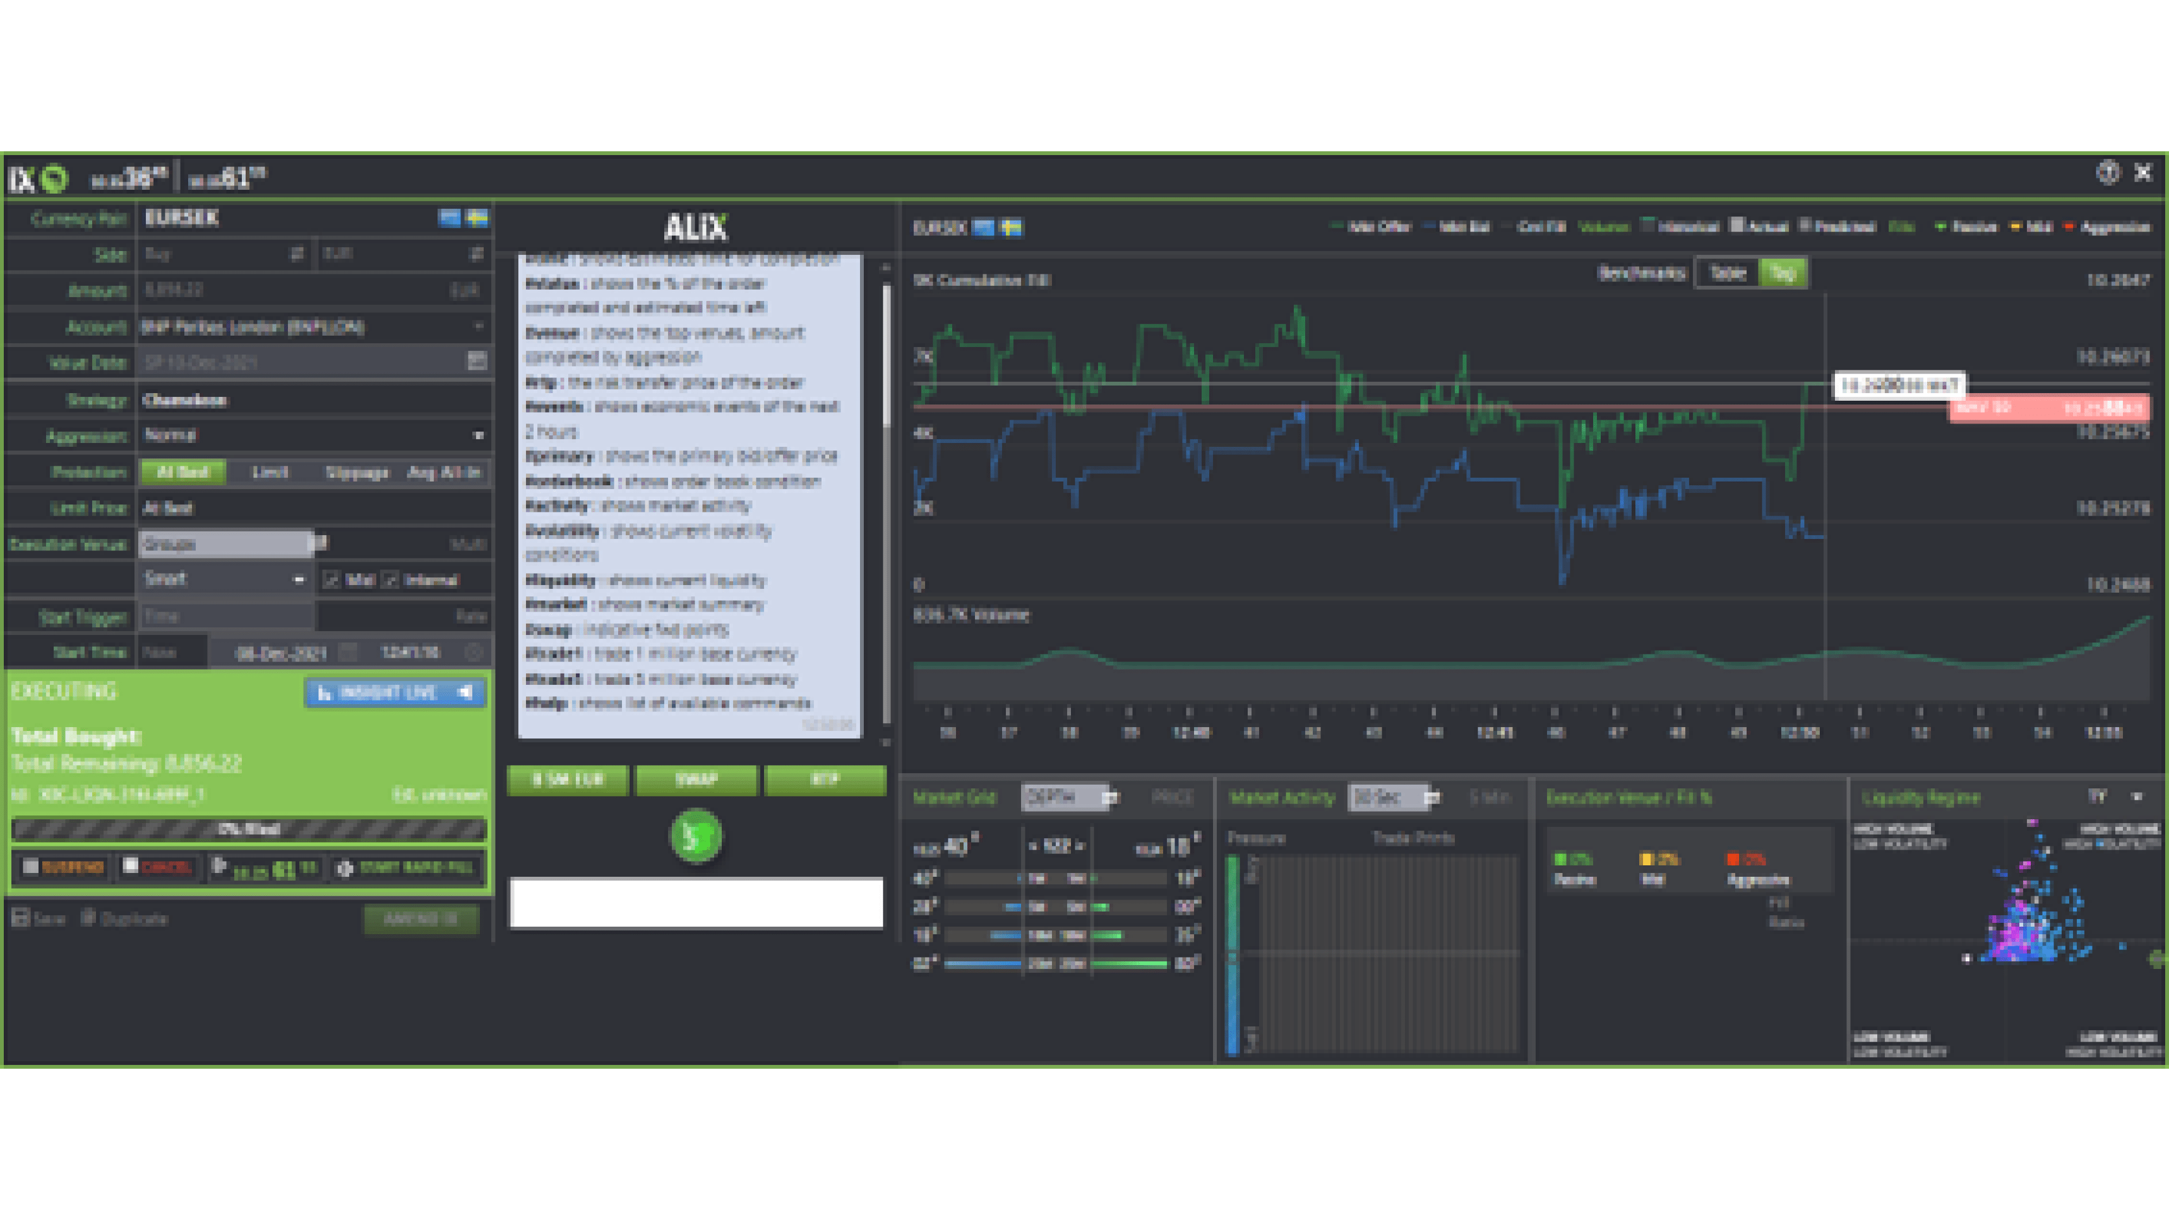2169x1220 pixels.
Task: Open the Value Date calendar icon
Action: point(478,362)
